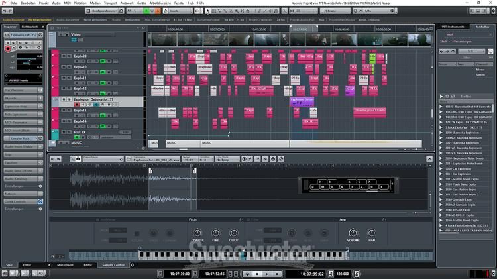Adjust the Pitch Fine knob

pyautogui.click(x=215, y=233)
